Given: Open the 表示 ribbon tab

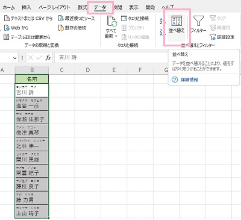Looking at the screenshot, I should coord(134,8).
